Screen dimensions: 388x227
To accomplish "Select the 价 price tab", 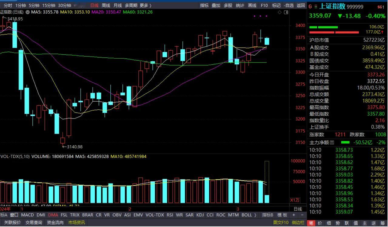I will tap(320, 223).
